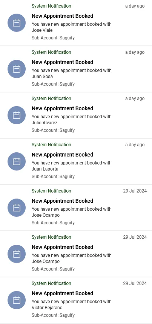Select the message text mentioning Juan Laporta

(72, 166)
